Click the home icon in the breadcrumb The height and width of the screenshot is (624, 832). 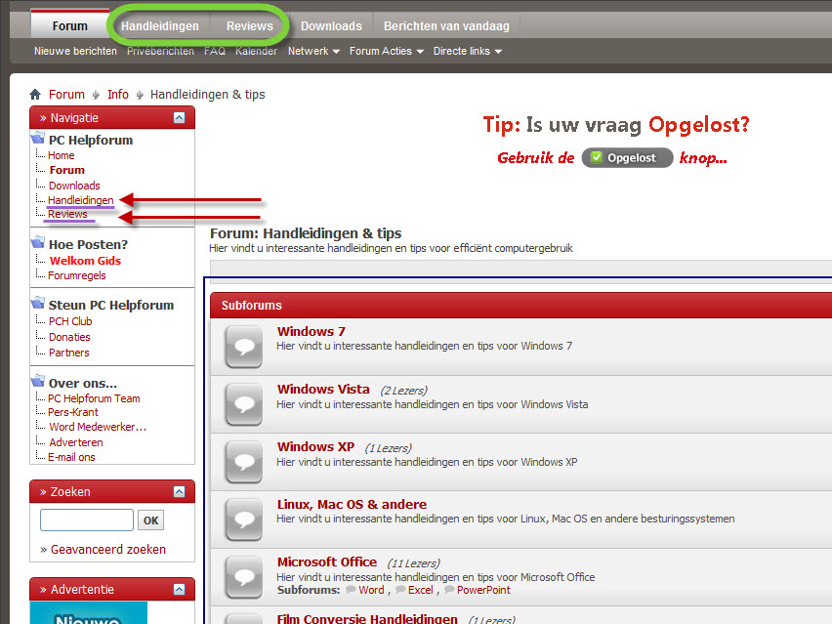pyautogui.click(x=35, y=95)
